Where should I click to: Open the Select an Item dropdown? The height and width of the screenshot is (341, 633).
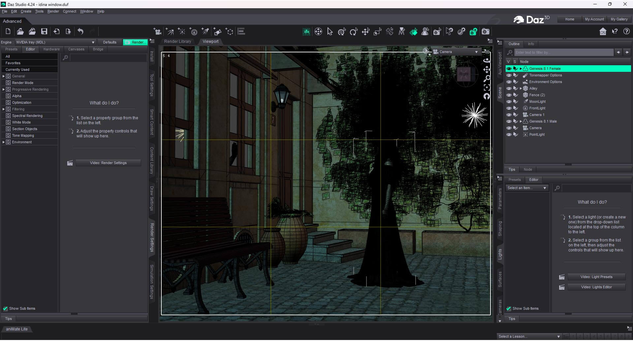pyautogui.click(x=527, y=188)
